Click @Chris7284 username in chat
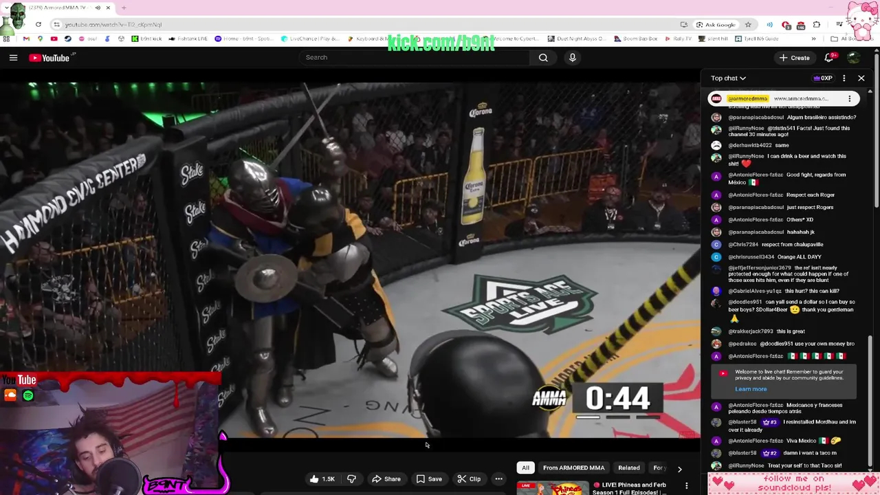Screen dimensions: 880x495 (743, 245)
